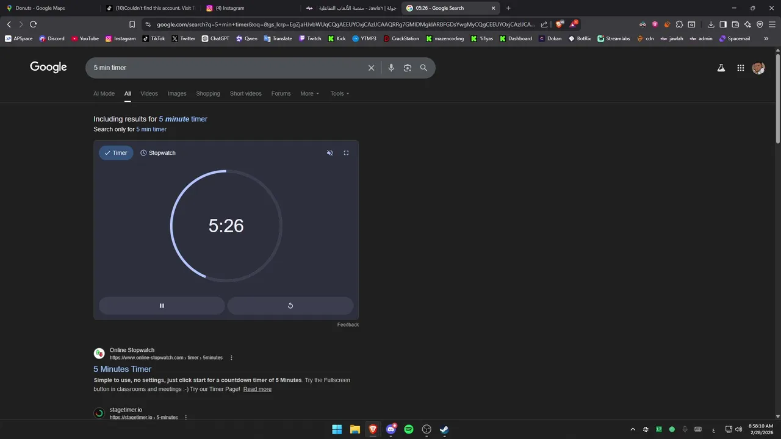
Task: Open the Windows Start menu
Action: pos(337,429)
